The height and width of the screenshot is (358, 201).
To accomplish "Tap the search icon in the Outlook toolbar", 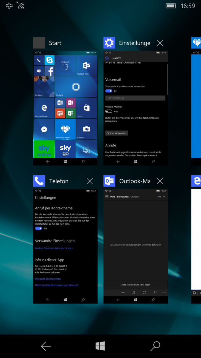I will [155, 293].
